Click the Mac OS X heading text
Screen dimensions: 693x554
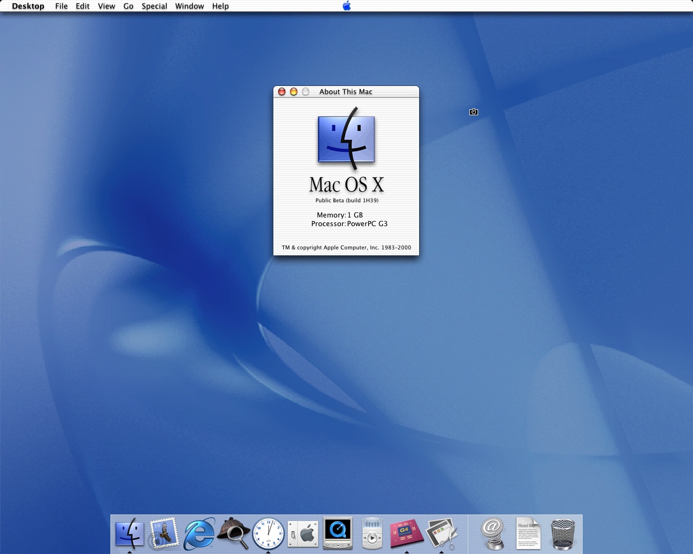point(346,185)
